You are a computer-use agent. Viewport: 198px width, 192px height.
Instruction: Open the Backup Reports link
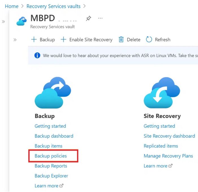point(51,166)
